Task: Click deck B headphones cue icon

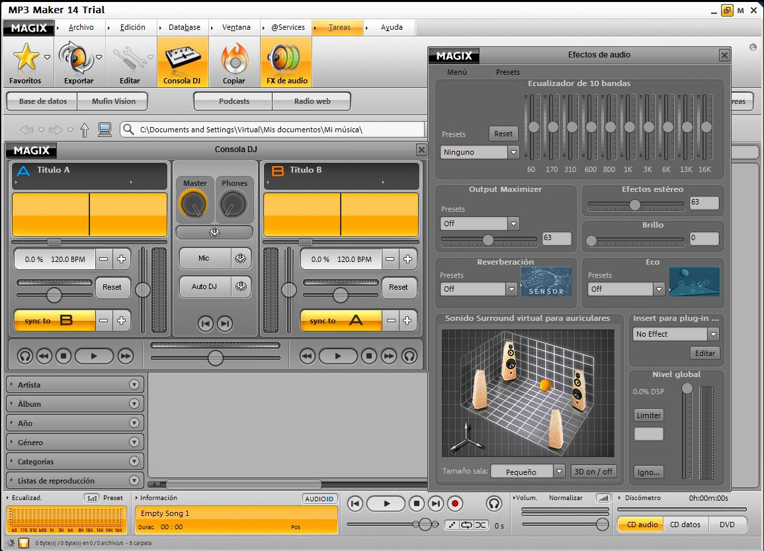Action: pyautogui.click(x=409, y=356)
